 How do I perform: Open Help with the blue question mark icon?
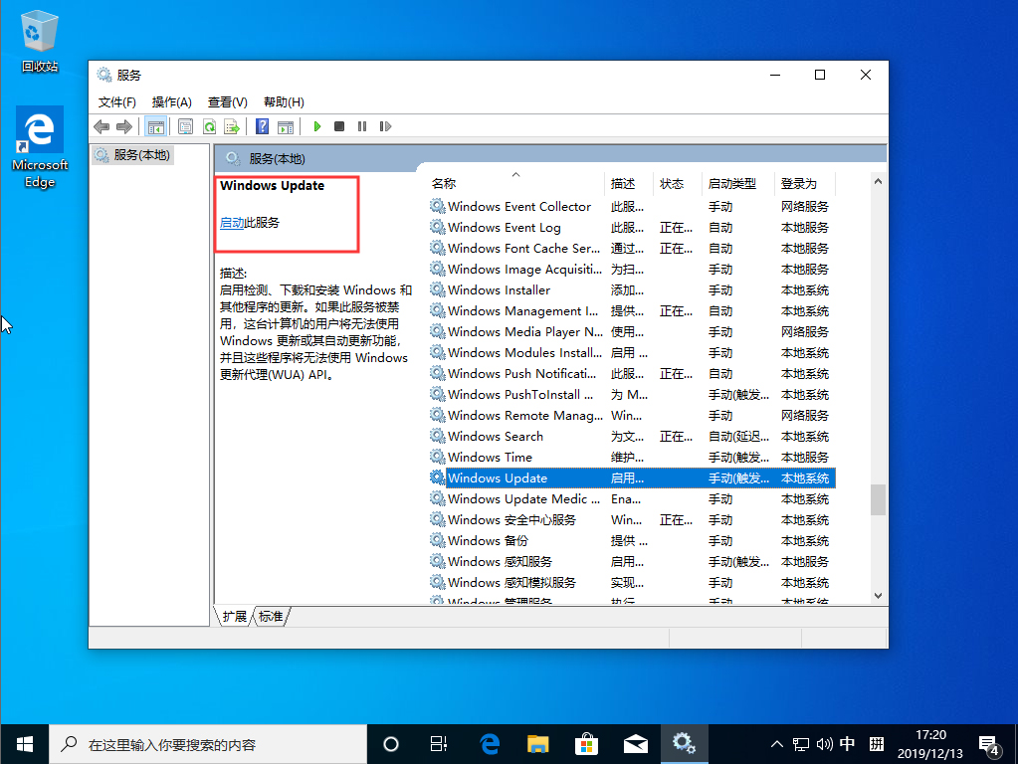pyautogui.click(x=261, y=126)
